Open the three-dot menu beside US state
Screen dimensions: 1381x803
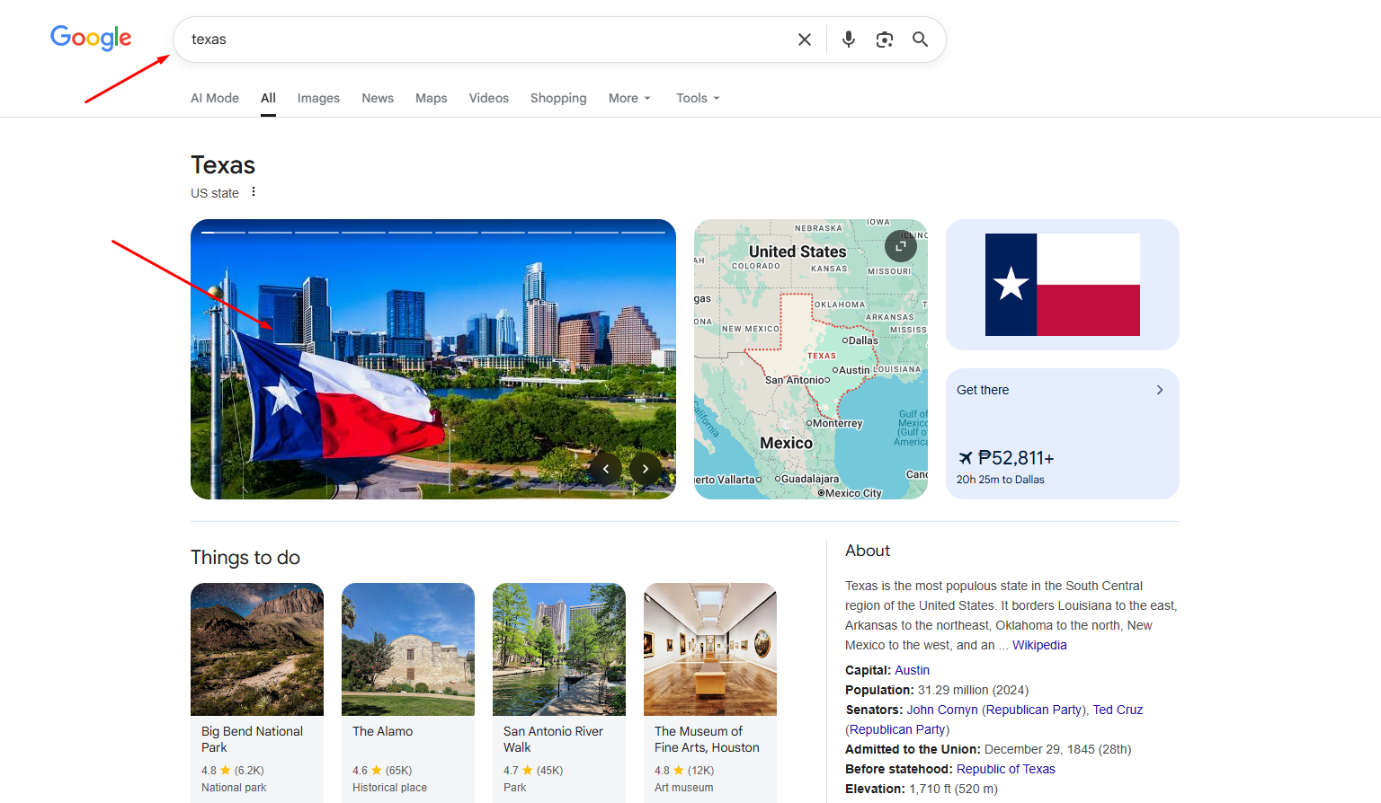(x=254, y=192)
